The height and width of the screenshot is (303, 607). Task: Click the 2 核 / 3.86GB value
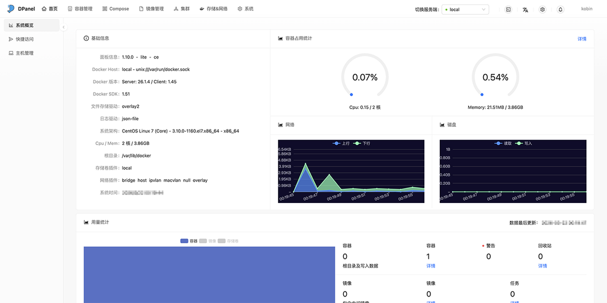tap(136, 143)
